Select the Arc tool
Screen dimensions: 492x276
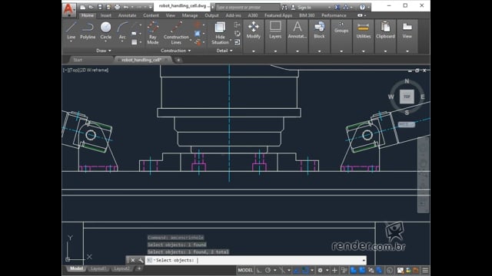pyautogui.click(x=122, y=31)
